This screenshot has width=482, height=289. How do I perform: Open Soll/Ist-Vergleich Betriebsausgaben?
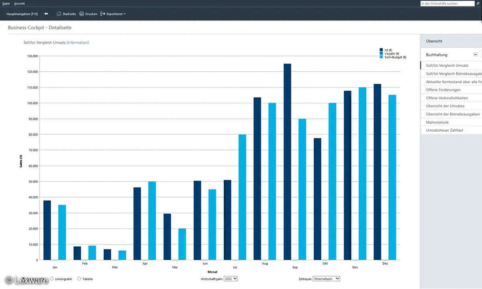(x=451, y=73)
